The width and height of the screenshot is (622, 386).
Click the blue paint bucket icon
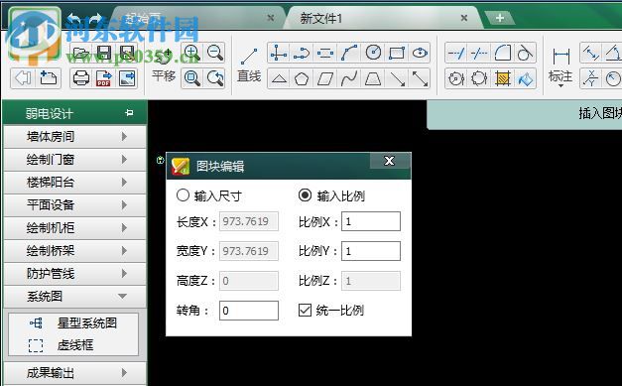525,78
